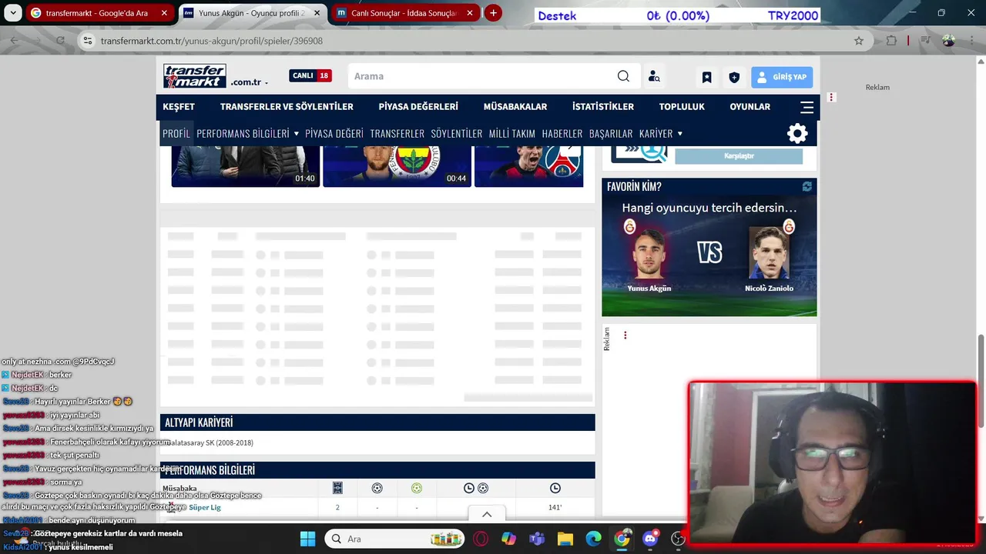Screen dimensions: 986x554
Task: Click the Transfermarkt logo
Action: tap(194, 76)
